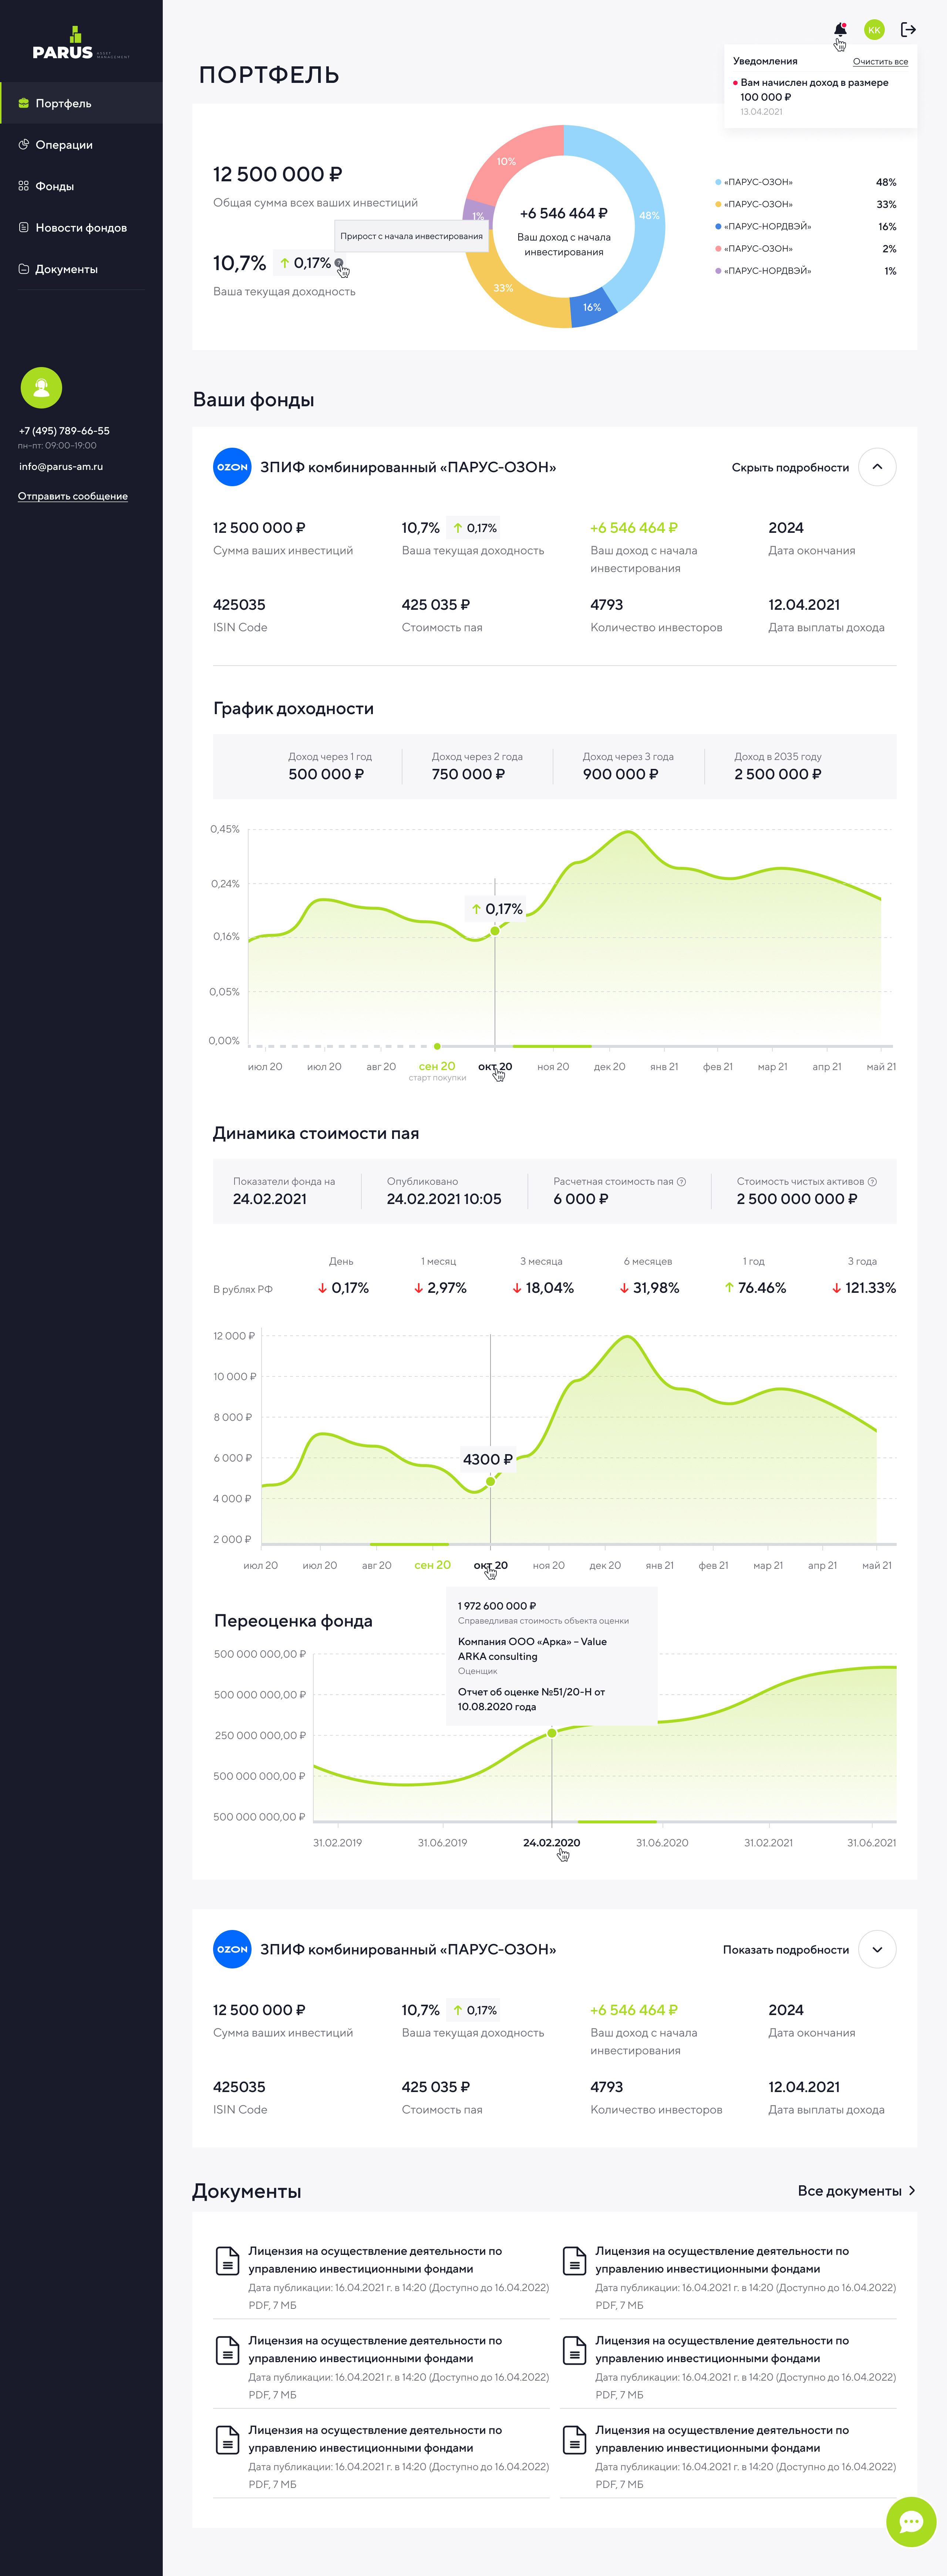Click the logout icon in header
The height and width of the screenshot is (2576, 947).
coord(908,30)
